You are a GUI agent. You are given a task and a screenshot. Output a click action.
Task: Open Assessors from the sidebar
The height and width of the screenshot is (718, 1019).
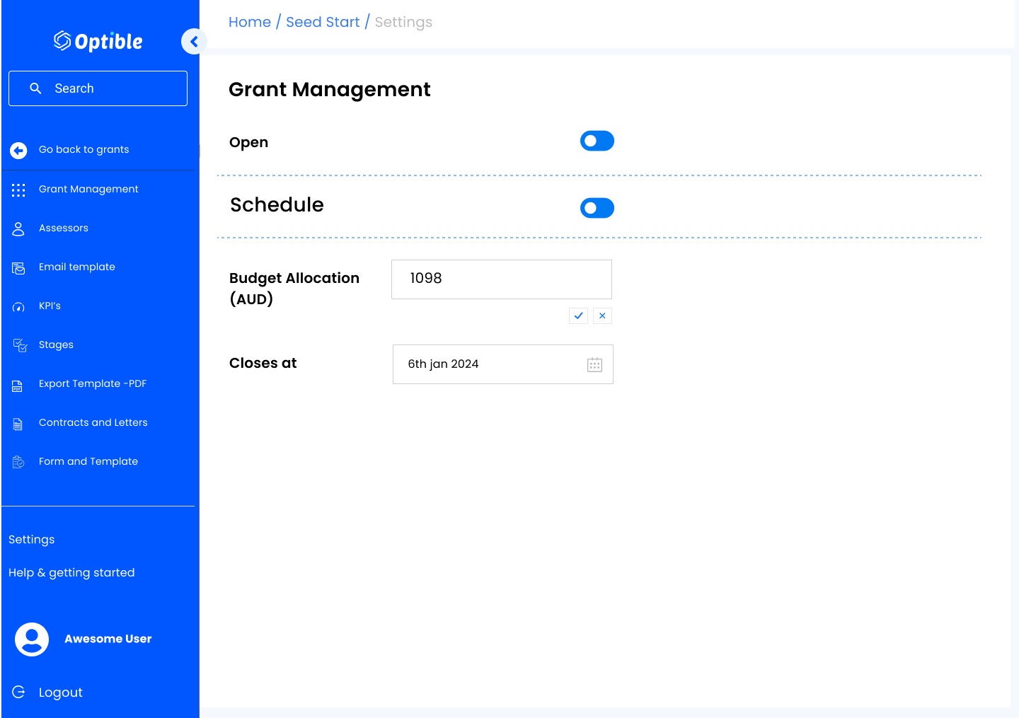tap(64, 228)
